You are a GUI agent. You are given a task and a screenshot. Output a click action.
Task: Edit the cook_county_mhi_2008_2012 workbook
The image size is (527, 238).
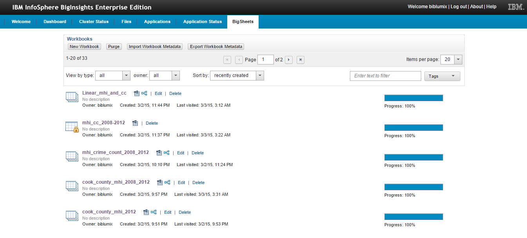(181, 183)
